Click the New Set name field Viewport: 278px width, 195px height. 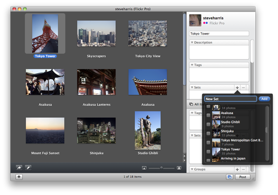click(230, 99)
